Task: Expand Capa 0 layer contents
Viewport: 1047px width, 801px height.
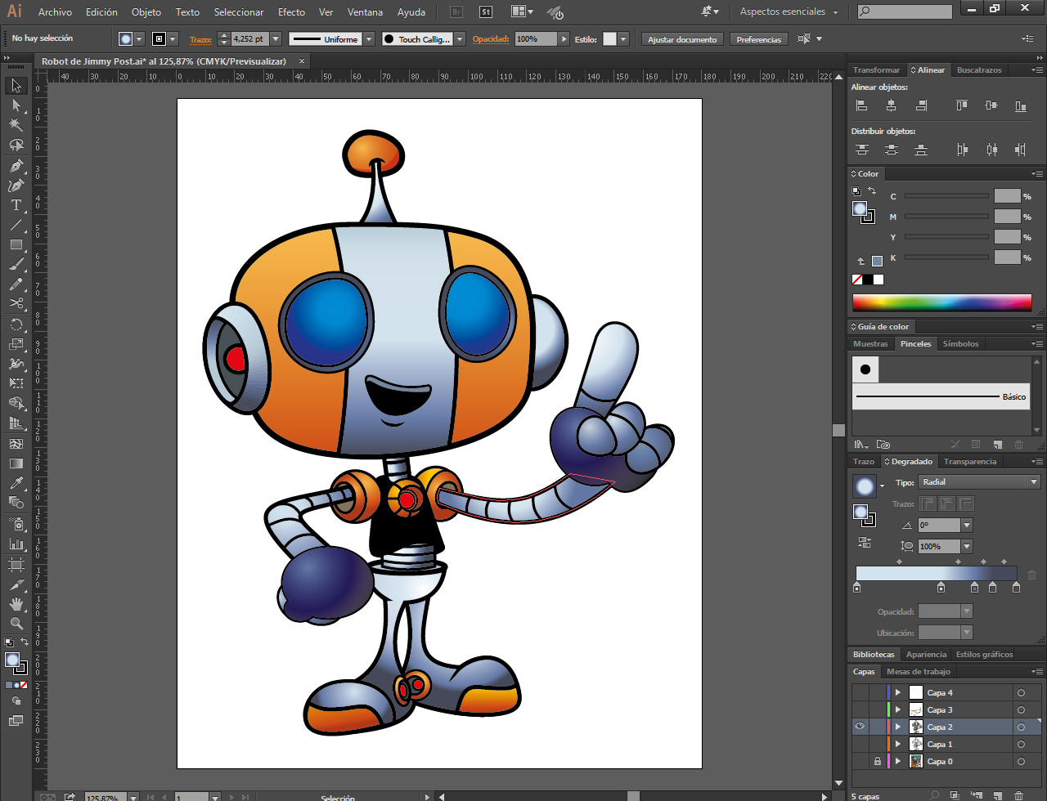Action: [x=898, y=761]
